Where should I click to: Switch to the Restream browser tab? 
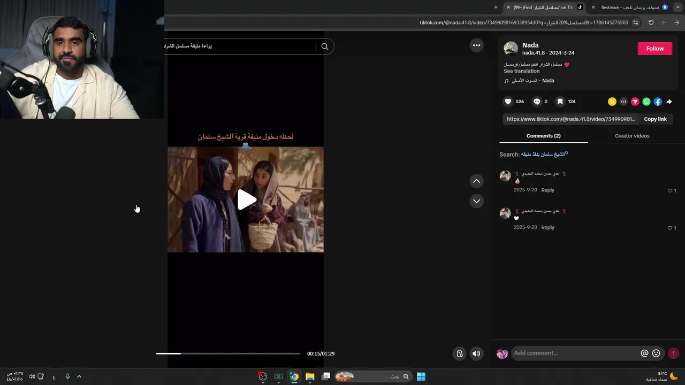click(629, 7)
